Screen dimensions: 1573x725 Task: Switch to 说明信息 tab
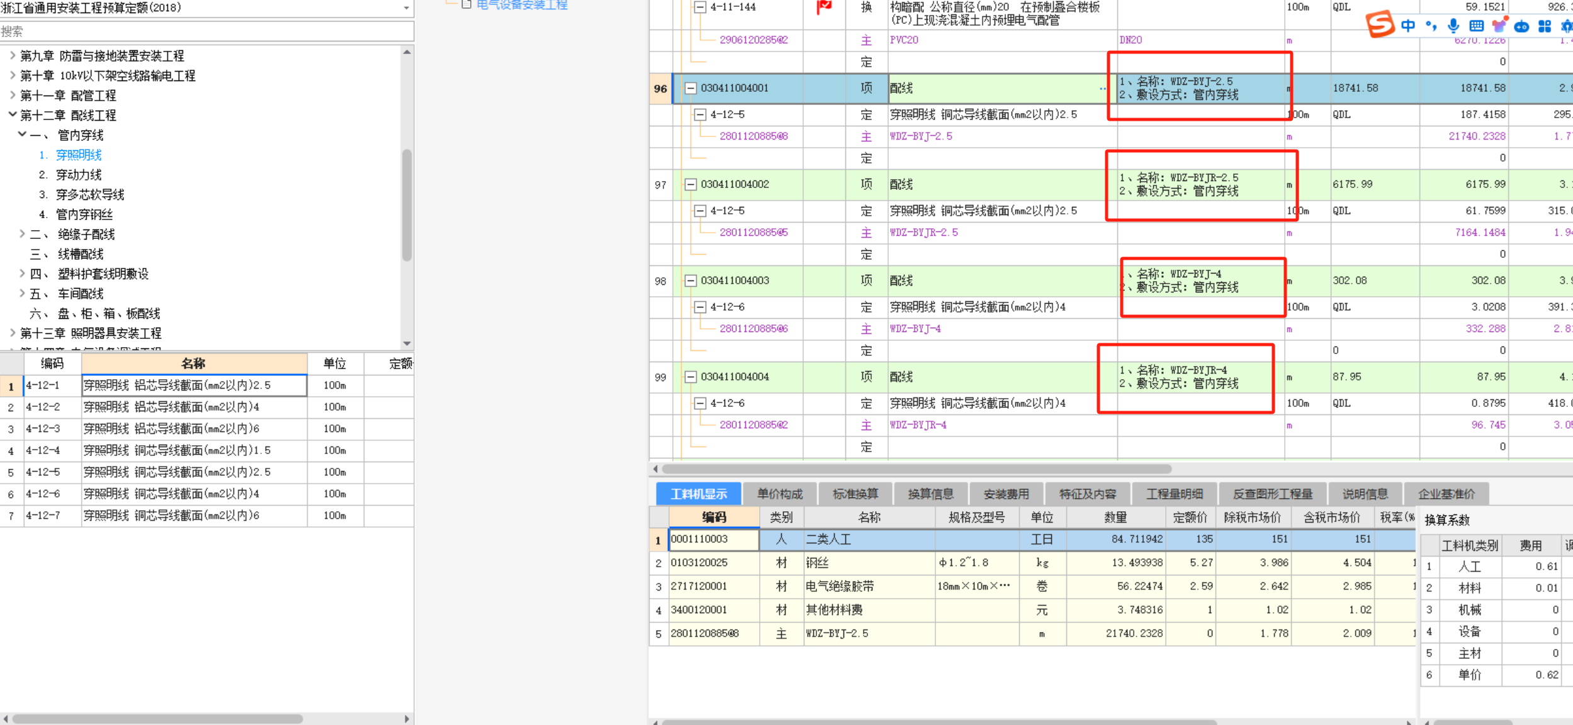pyautogui.click(x=1365, y=494)
